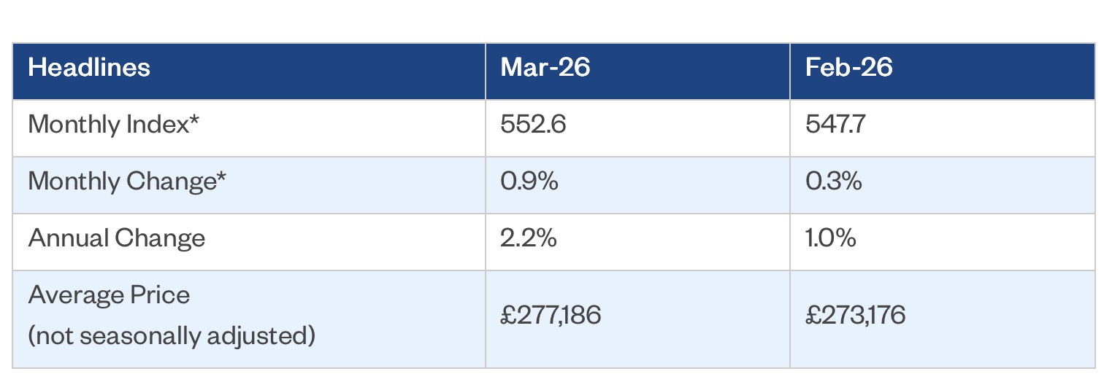Click the Average Price label text
This screenshot has width=1104, height=382.
[109, 295]
